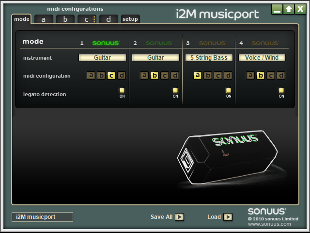Choose midi configuration a for mode 4
Screen dimensions: 310x233
250,76
